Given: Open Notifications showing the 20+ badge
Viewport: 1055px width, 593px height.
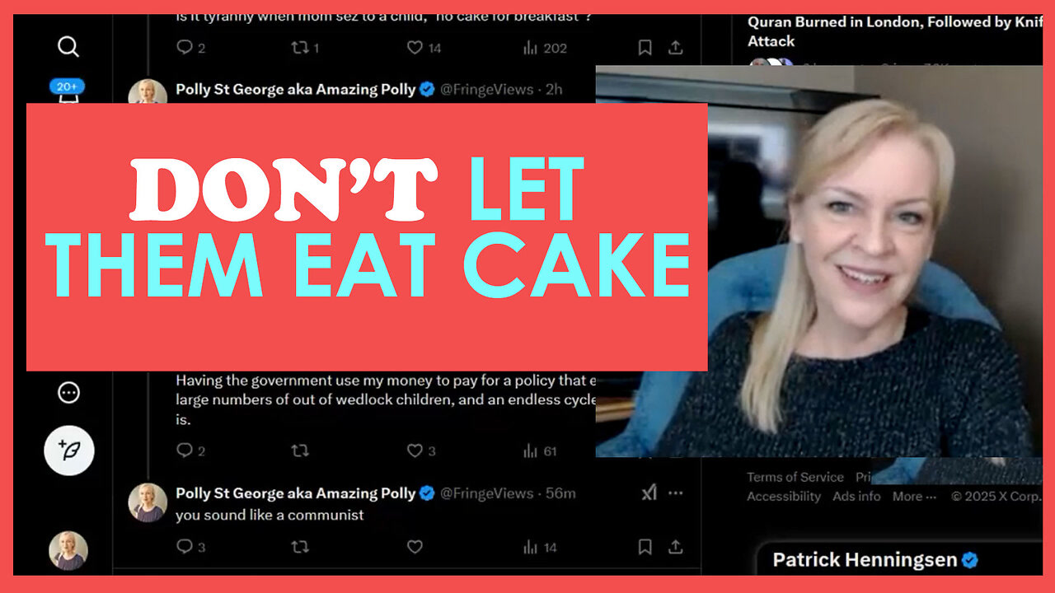Looking at the screenshot, I should [x=68, y=91].
